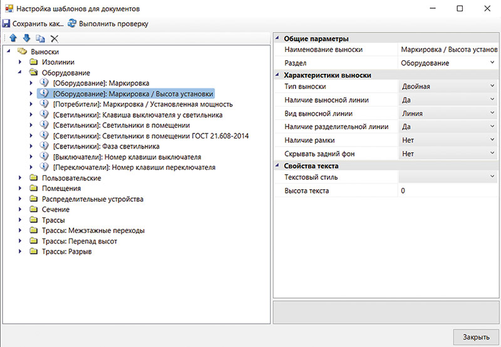Expand the 'Изолинии' tree folder

point(20,62)
